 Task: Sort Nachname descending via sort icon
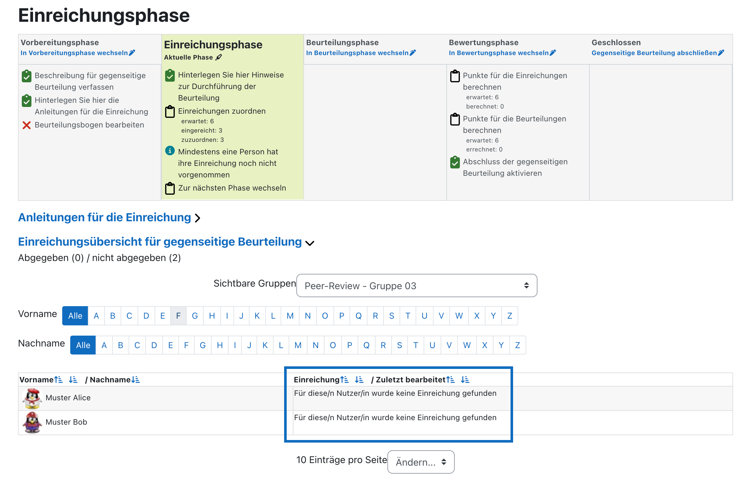click(136, 379)
